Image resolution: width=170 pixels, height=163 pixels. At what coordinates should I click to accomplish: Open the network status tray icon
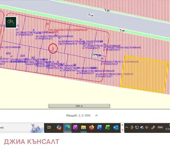137,128
